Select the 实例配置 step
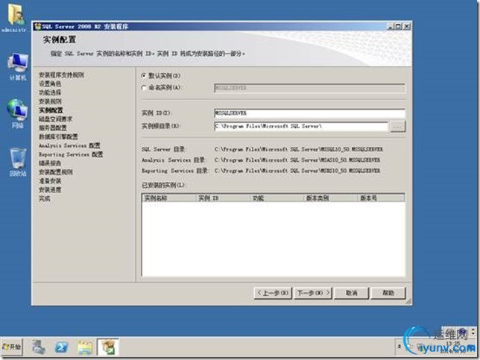 coord(51,110)
